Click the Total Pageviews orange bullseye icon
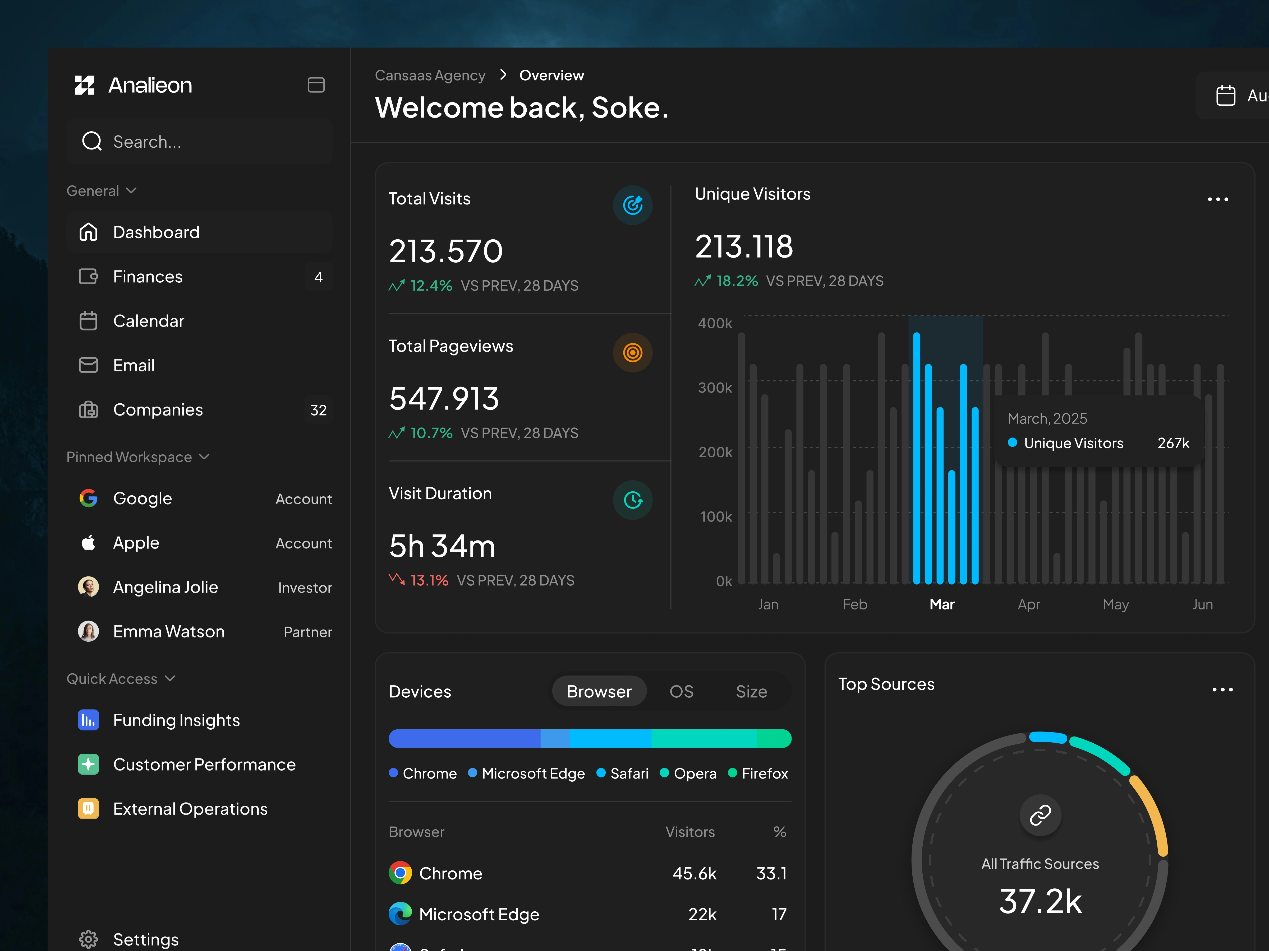This screenshot has height=951, width=1269. click(632, 353)
